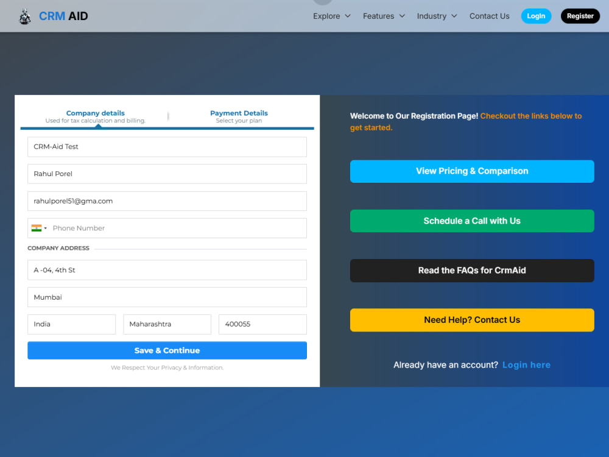Viewport: 609px width, 457px height.
Task: Click the Login button in header
Action: click(536, 16)
